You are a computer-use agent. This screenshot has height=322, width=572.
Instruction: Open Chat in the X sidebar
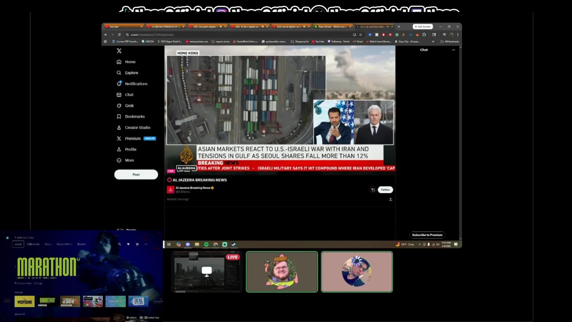coord(125,95)
